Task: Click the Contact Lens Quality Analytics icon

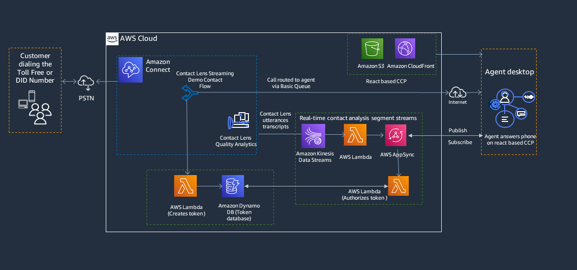Action: click(238, 120)
